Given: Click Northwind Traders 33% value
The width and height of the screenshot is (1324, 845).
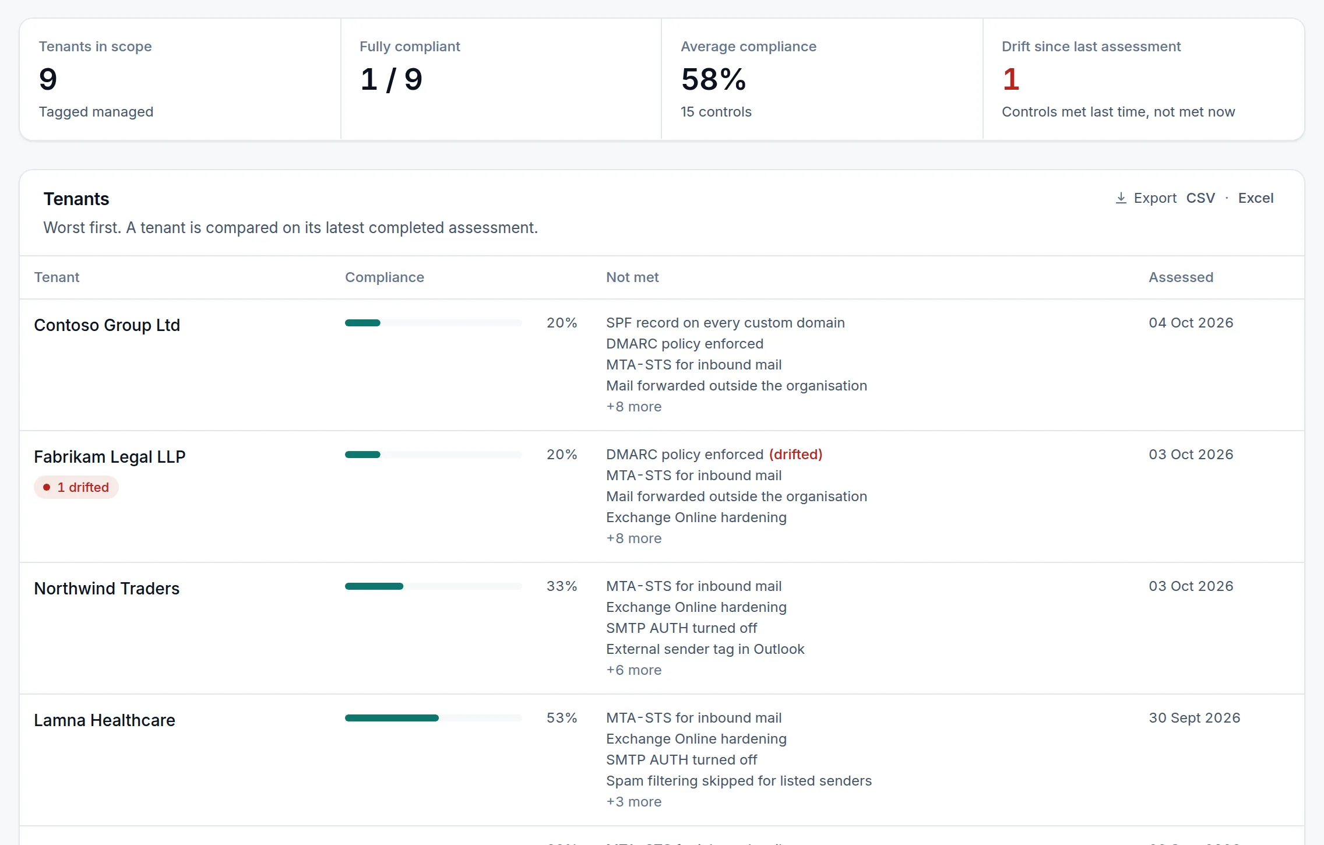Looking at the screenshot, I should coord(562,586).
